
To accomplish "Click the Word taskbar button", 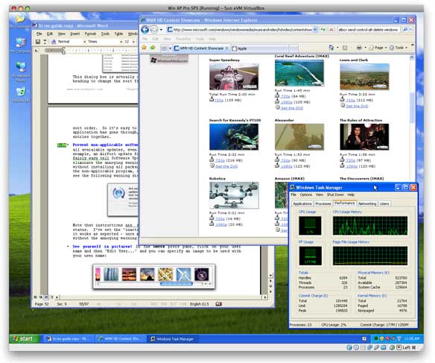I will [69, 339].
